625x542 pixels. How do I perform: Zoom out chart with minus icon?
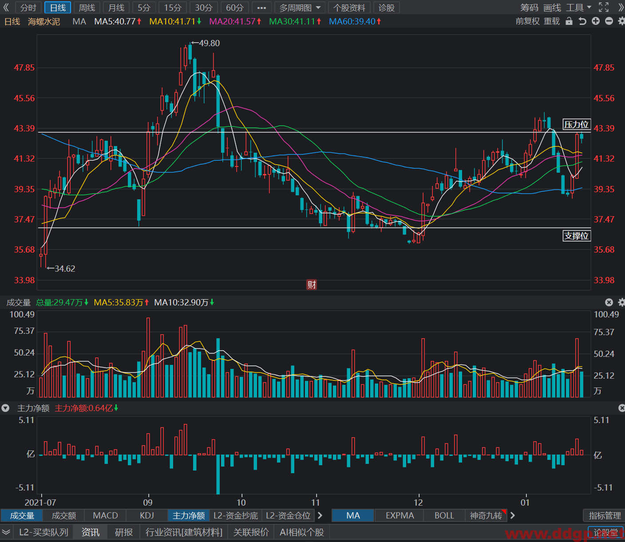click(x=609, y=21)
